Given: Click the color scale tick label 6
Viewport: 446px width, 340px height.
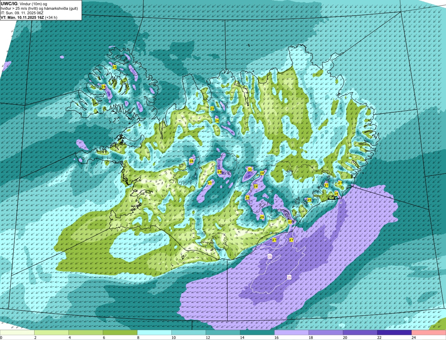Looking at the screenshot, I should pyautogui.click(x=103, y=338).
